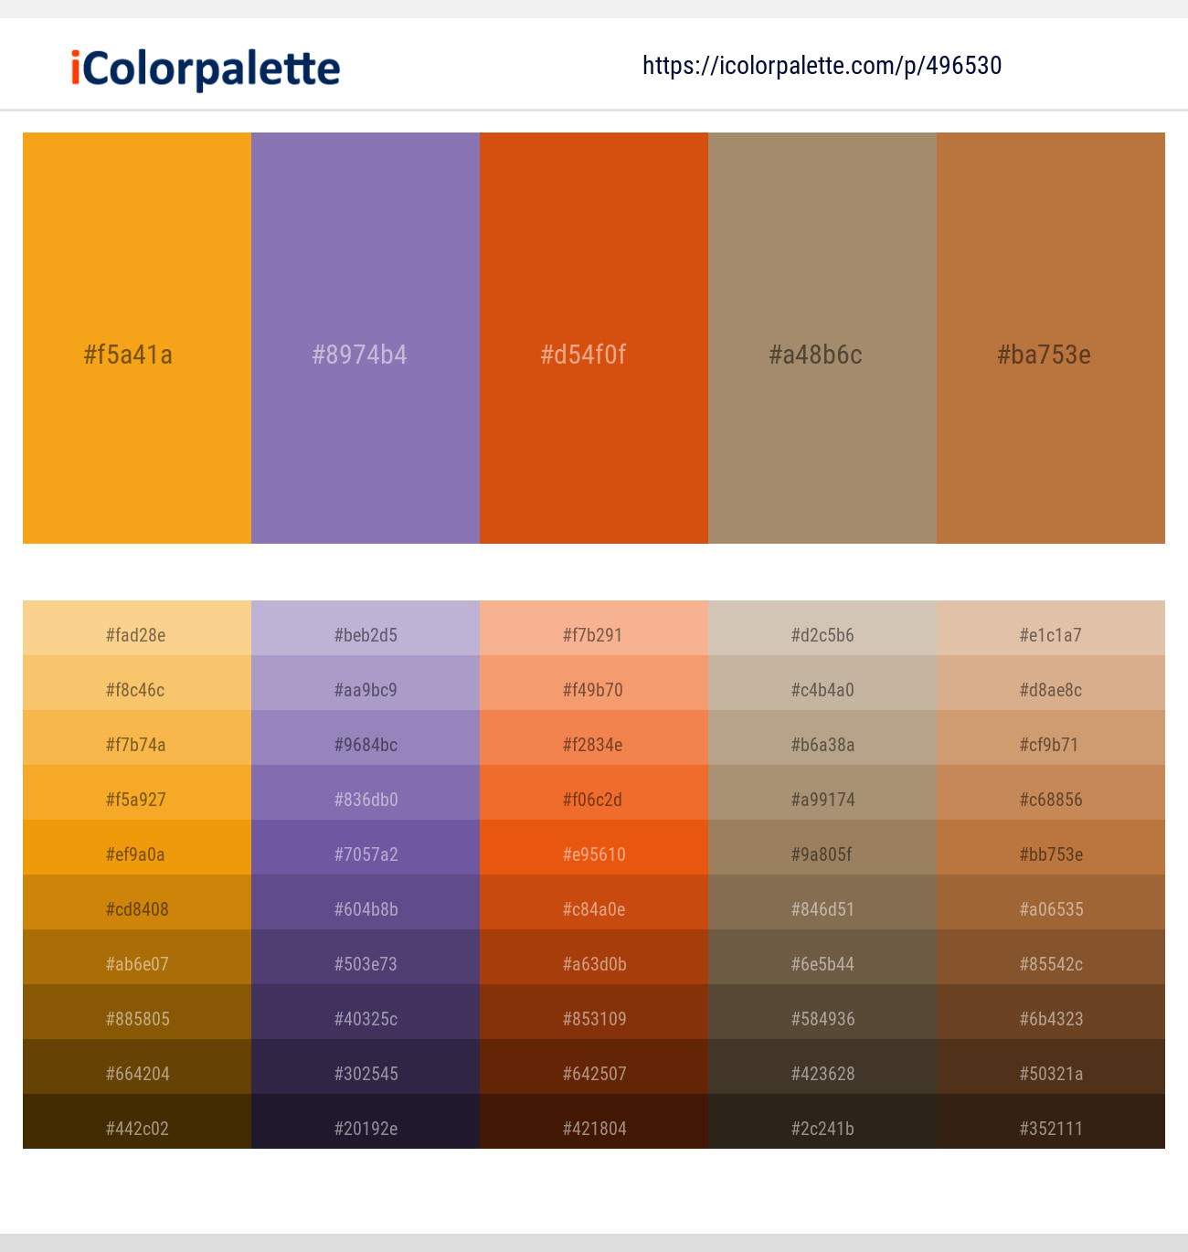Choose the #442c02 darkest amber shade

pyautogui.click(x=137, y=1121)
